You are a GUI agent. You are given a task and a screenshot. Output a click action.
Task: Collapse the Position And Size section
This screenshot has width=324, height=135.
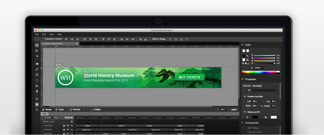245,97
